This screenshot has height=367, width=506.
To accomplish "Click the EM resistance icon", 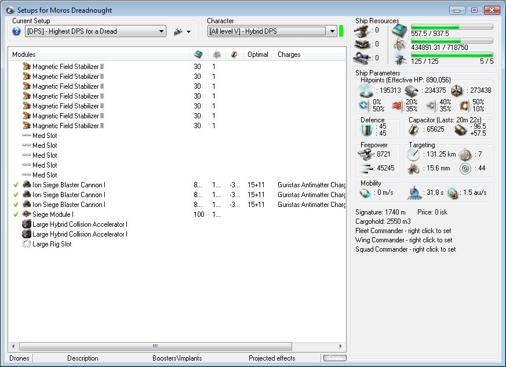I will [x=365, y=106].
